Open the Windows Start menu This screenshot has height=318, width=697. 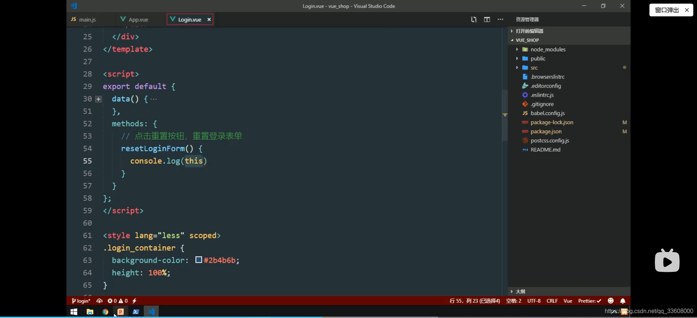pos(74,312)
